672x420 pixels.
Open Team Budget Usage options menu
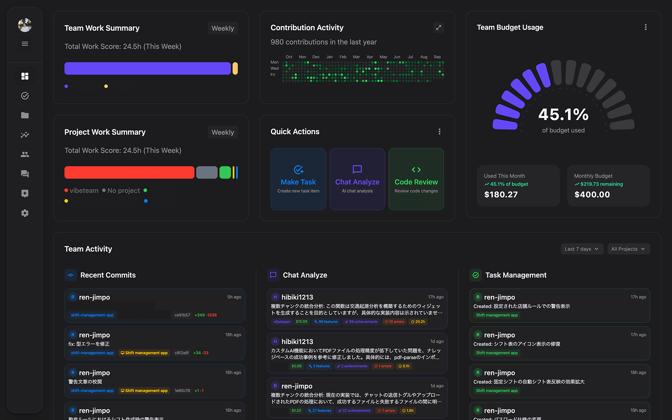click(x=645, y=27)
